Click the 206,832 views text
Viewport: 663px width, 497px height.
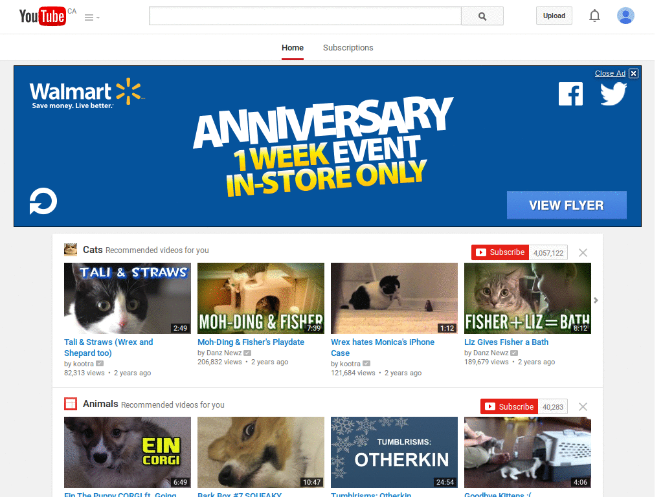pyautogui.click(x=219, y=362)
